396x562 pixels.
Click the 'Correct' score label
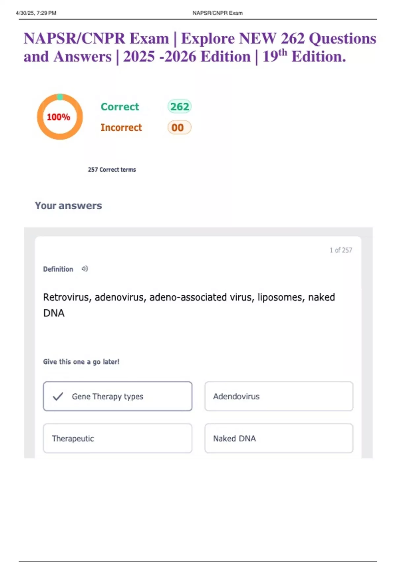[120, 107]
